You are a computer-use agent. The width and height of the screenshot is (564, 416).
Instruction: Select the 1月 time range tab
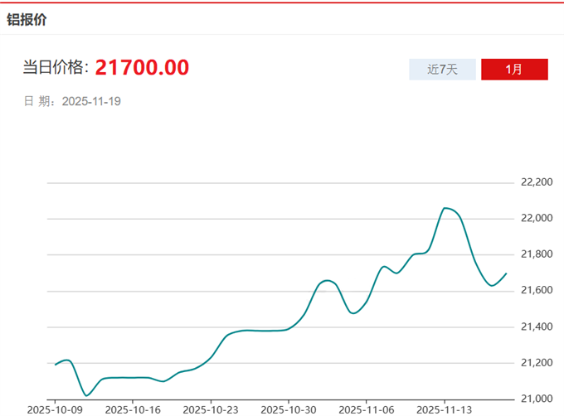tap(514, 70)
